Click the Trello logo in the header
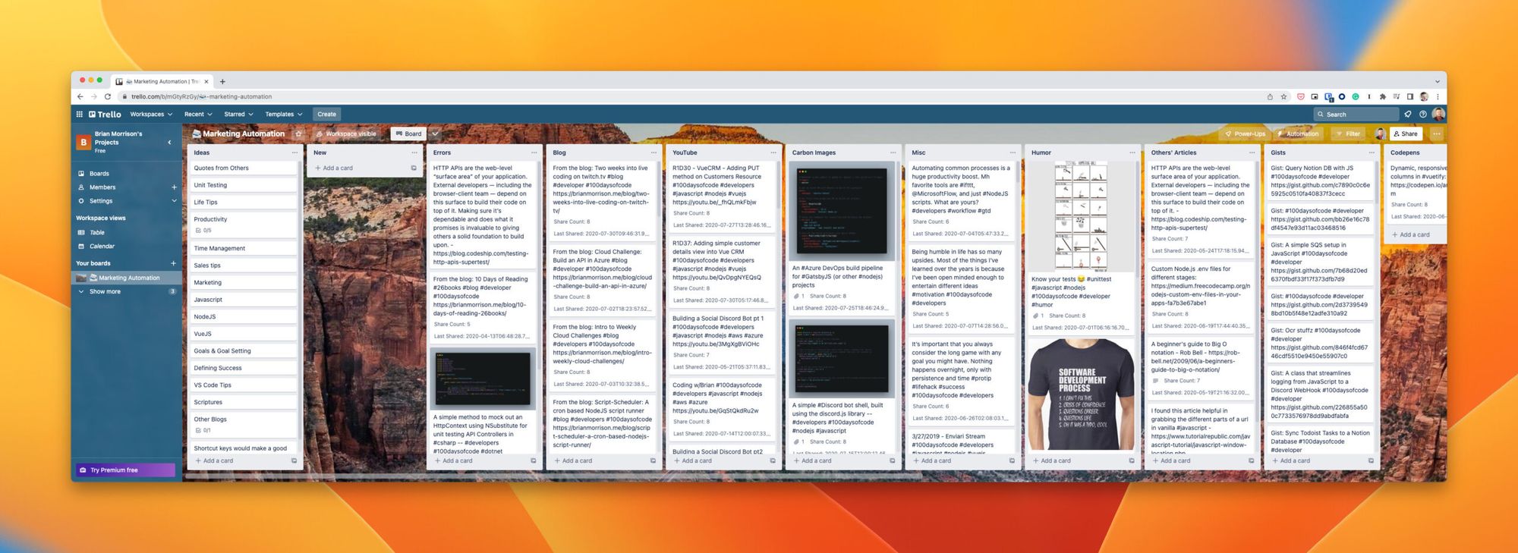1518x553 pixels. (105, 114)
